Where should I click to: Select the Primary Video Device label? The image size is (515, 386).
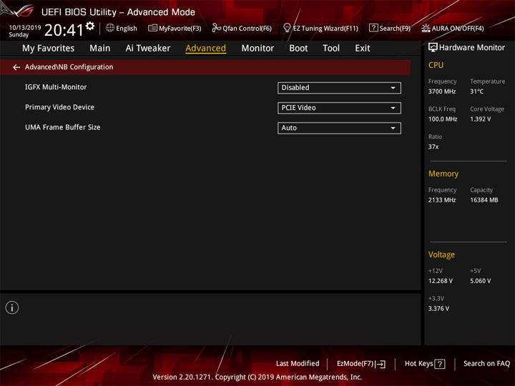(59, 107)
